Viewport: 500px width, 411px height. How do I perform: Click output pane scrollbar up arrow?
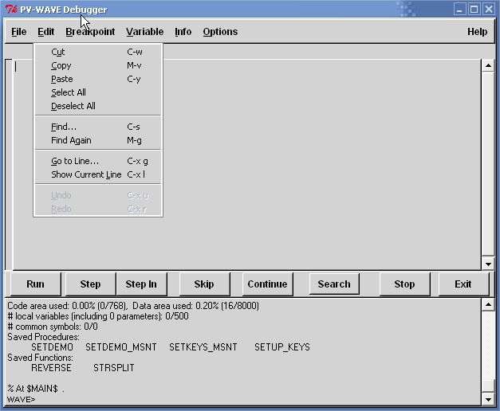click(x=488, y=305)
